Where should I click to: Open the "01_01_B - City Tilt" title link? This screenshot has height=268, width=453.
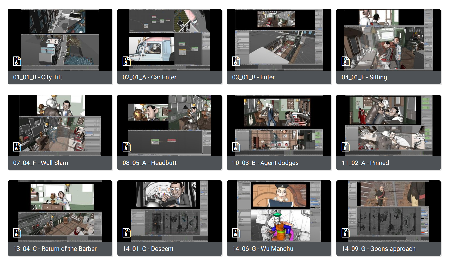[38, 77]
